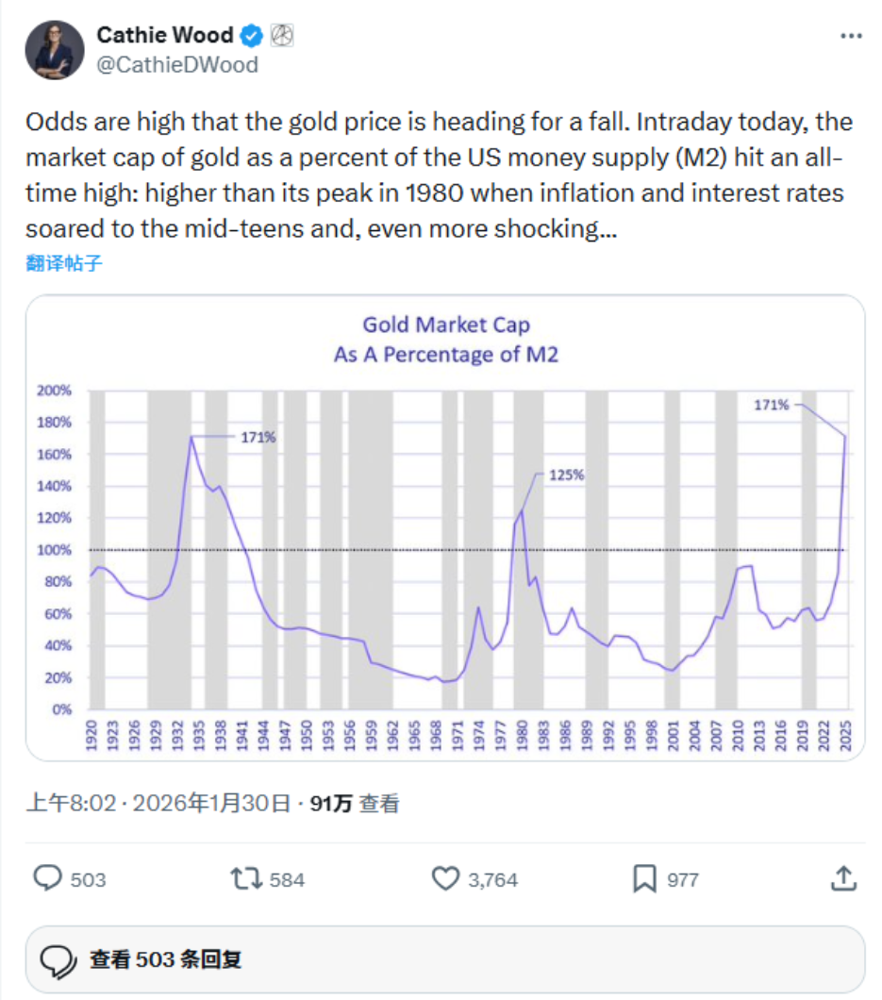Click the blue verified badge
This screenshot has width=882, height=1000.
(251, 36)
